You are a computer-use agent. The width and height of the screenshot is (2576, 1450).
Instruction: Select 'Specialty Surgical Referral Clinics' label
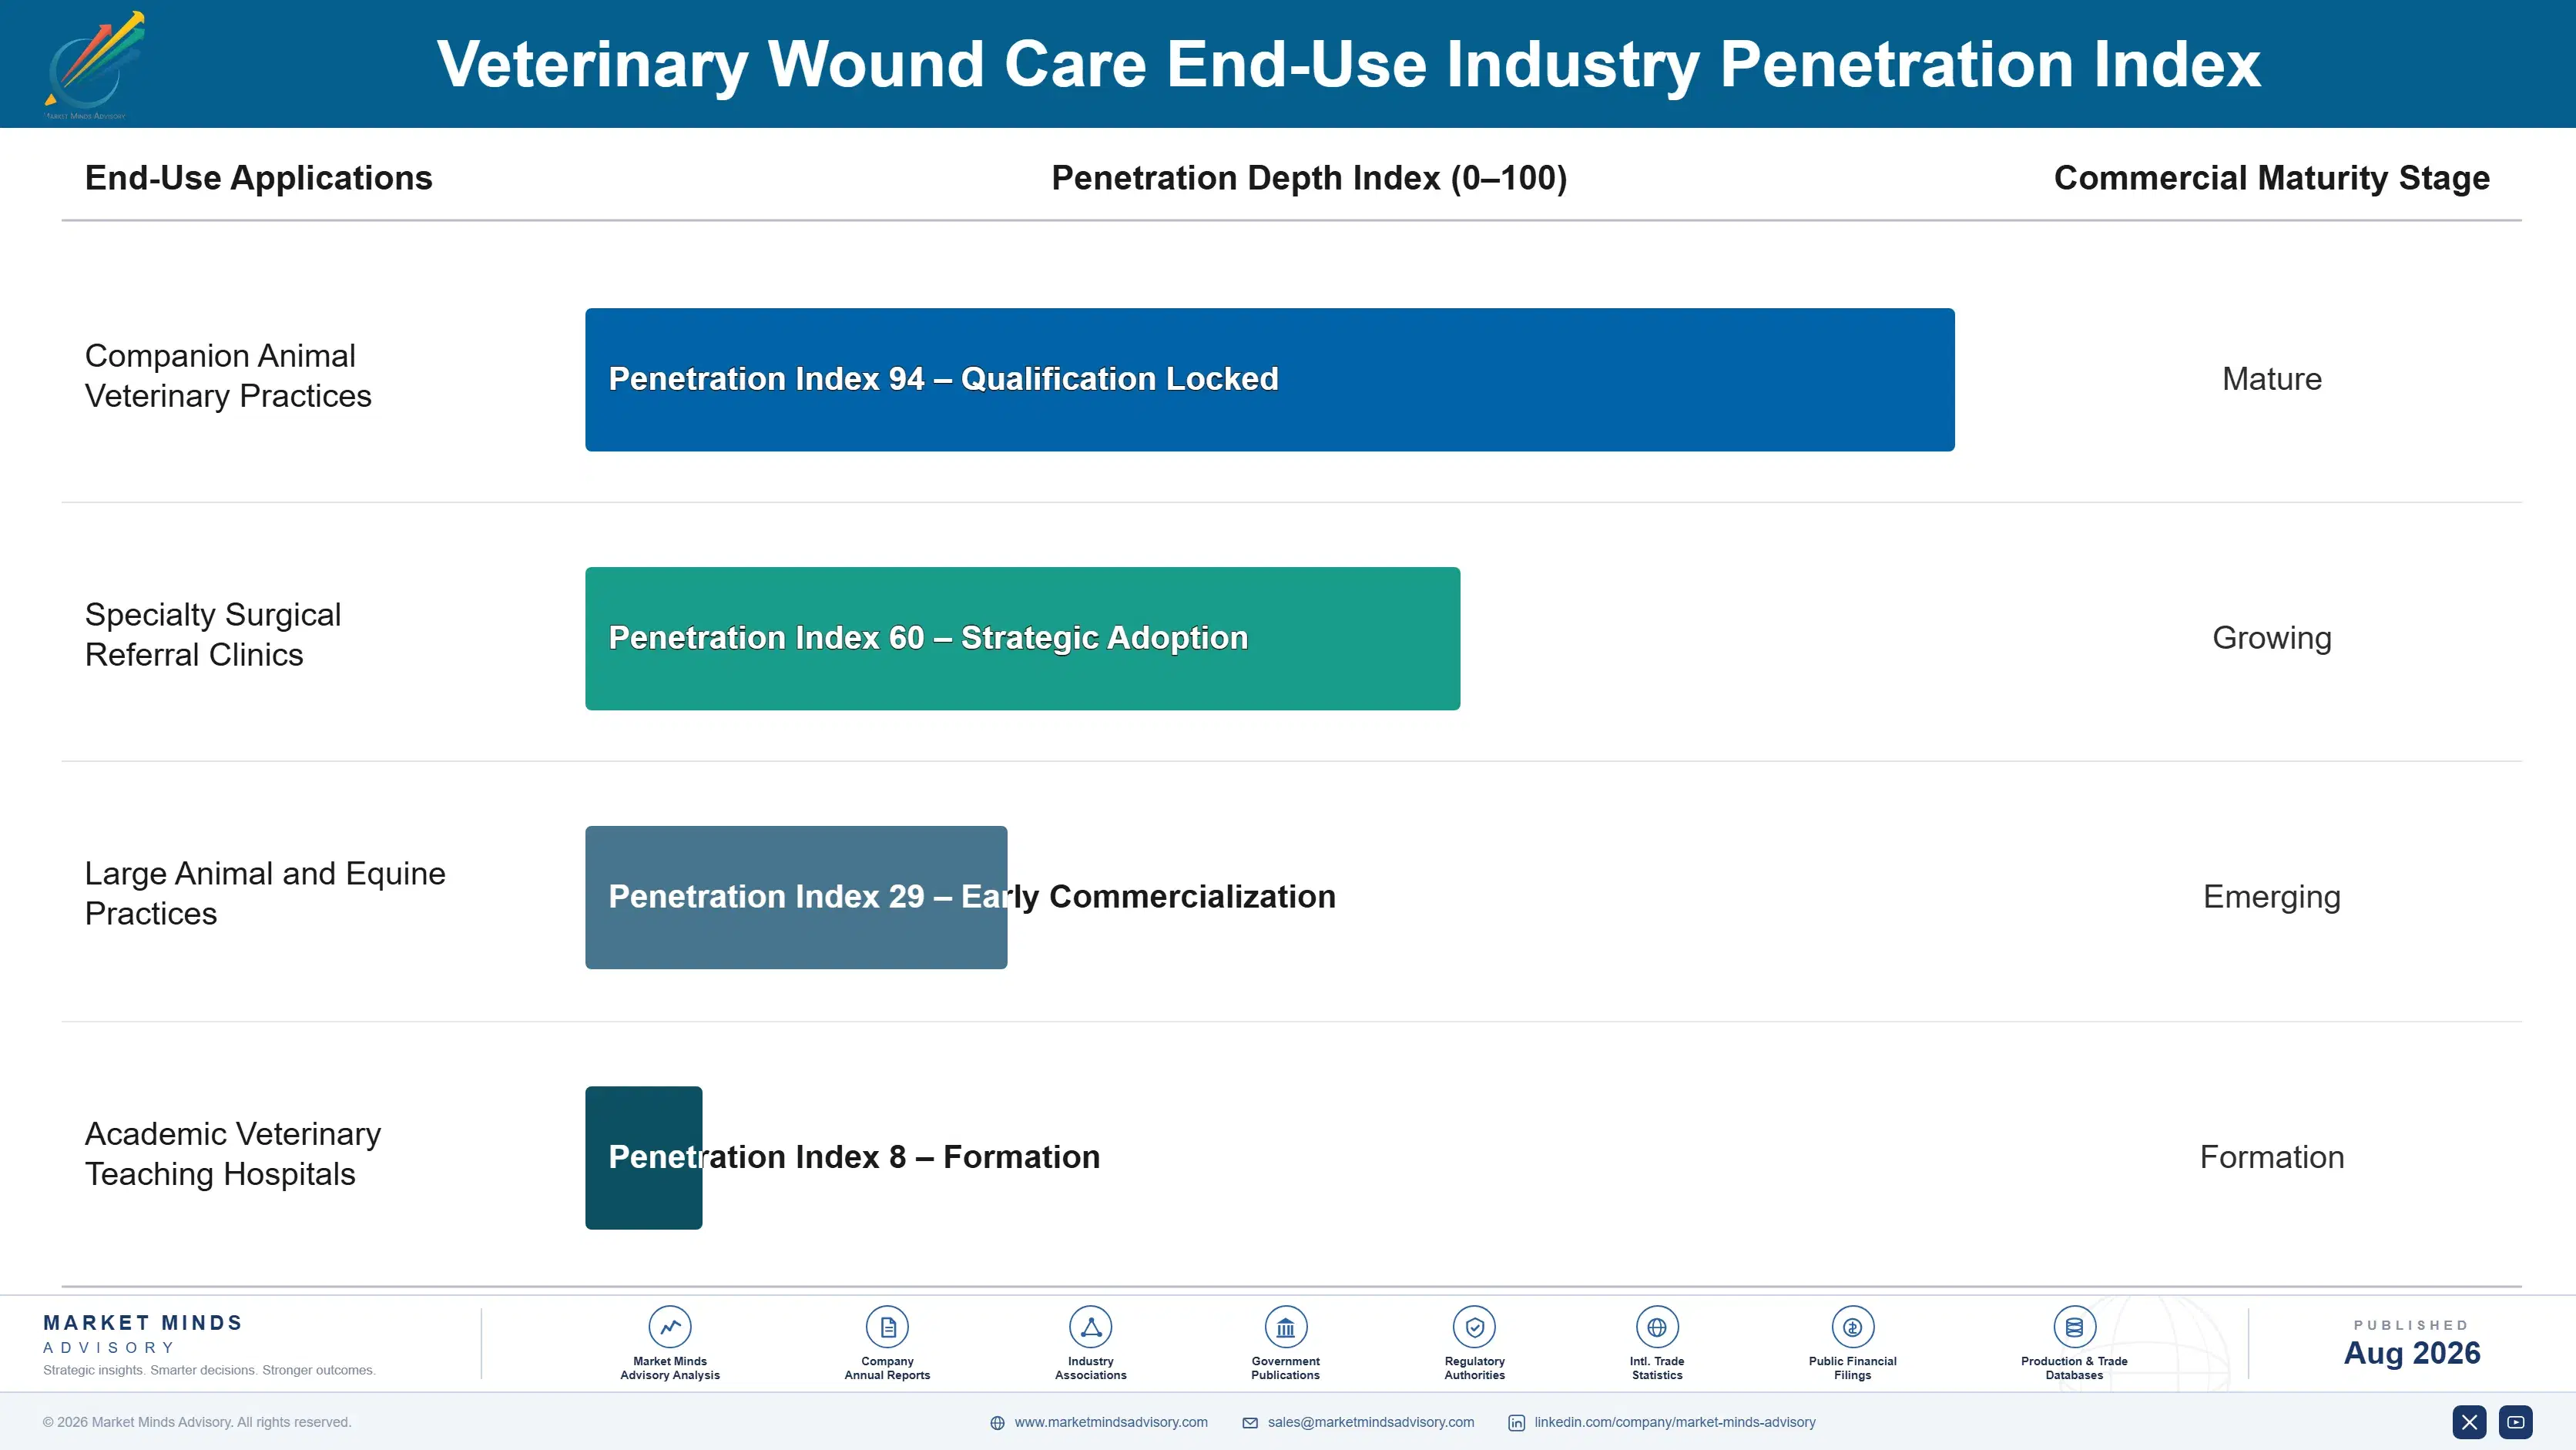[213, 634]
